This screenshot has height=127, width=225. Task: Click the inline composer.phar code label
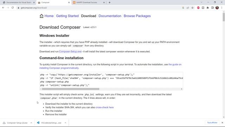tap(49, 98)
